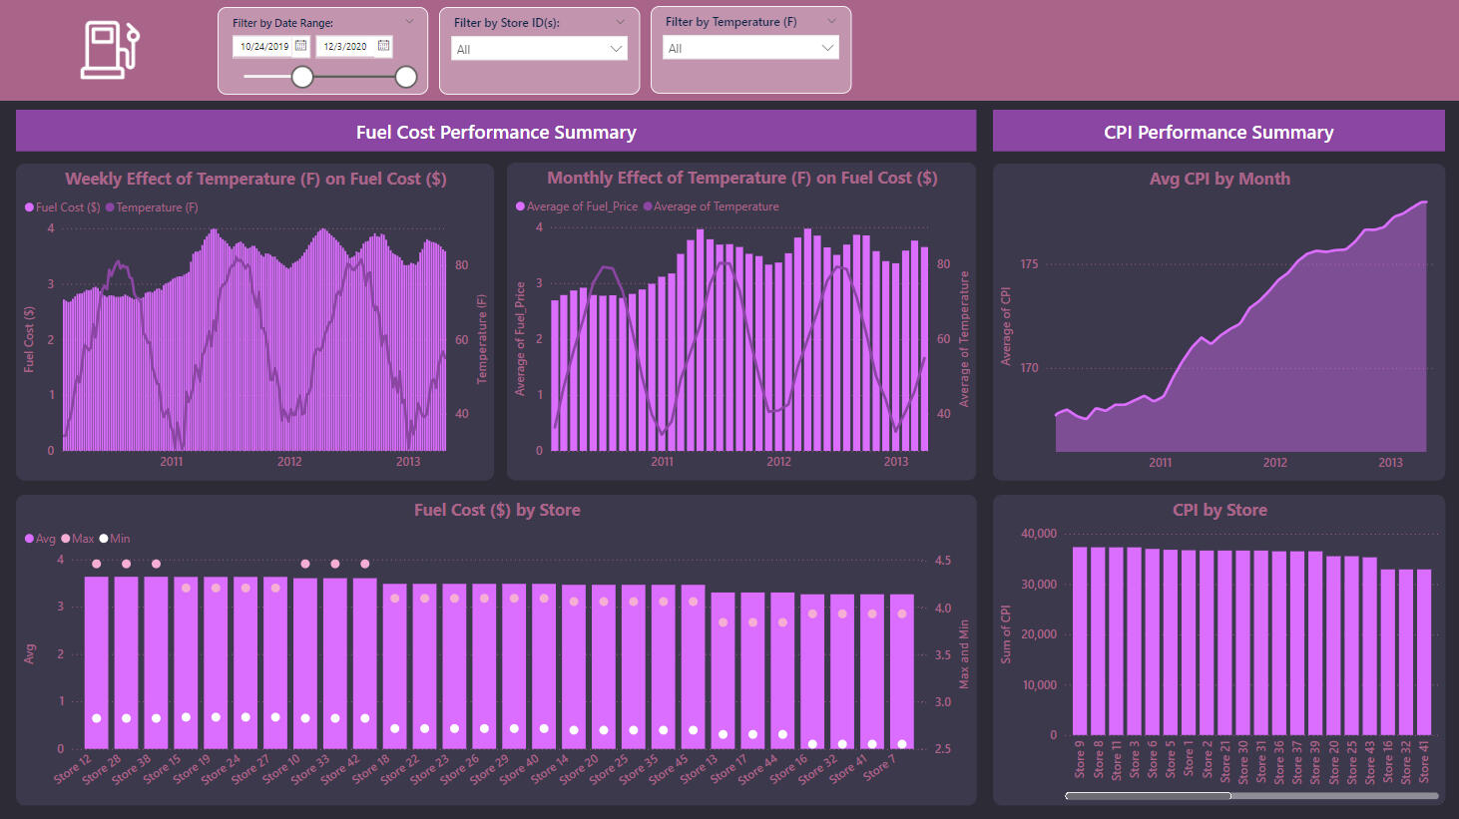Select the CPI Performance Summary header

pyautogui.click(x=1218, y=132)
